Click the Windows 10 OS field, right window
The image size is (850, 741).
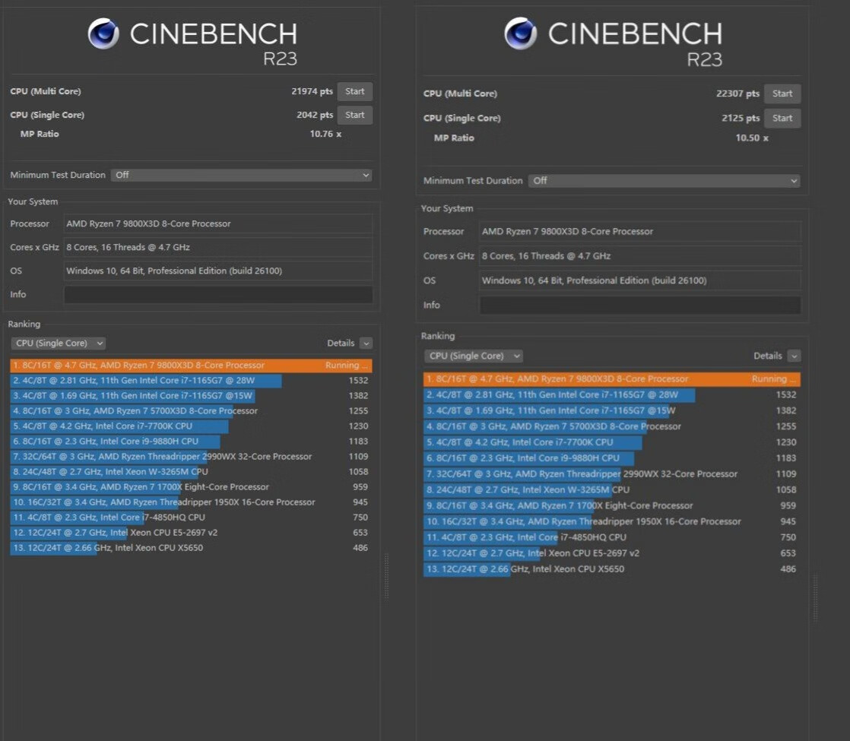coord(639,280)
